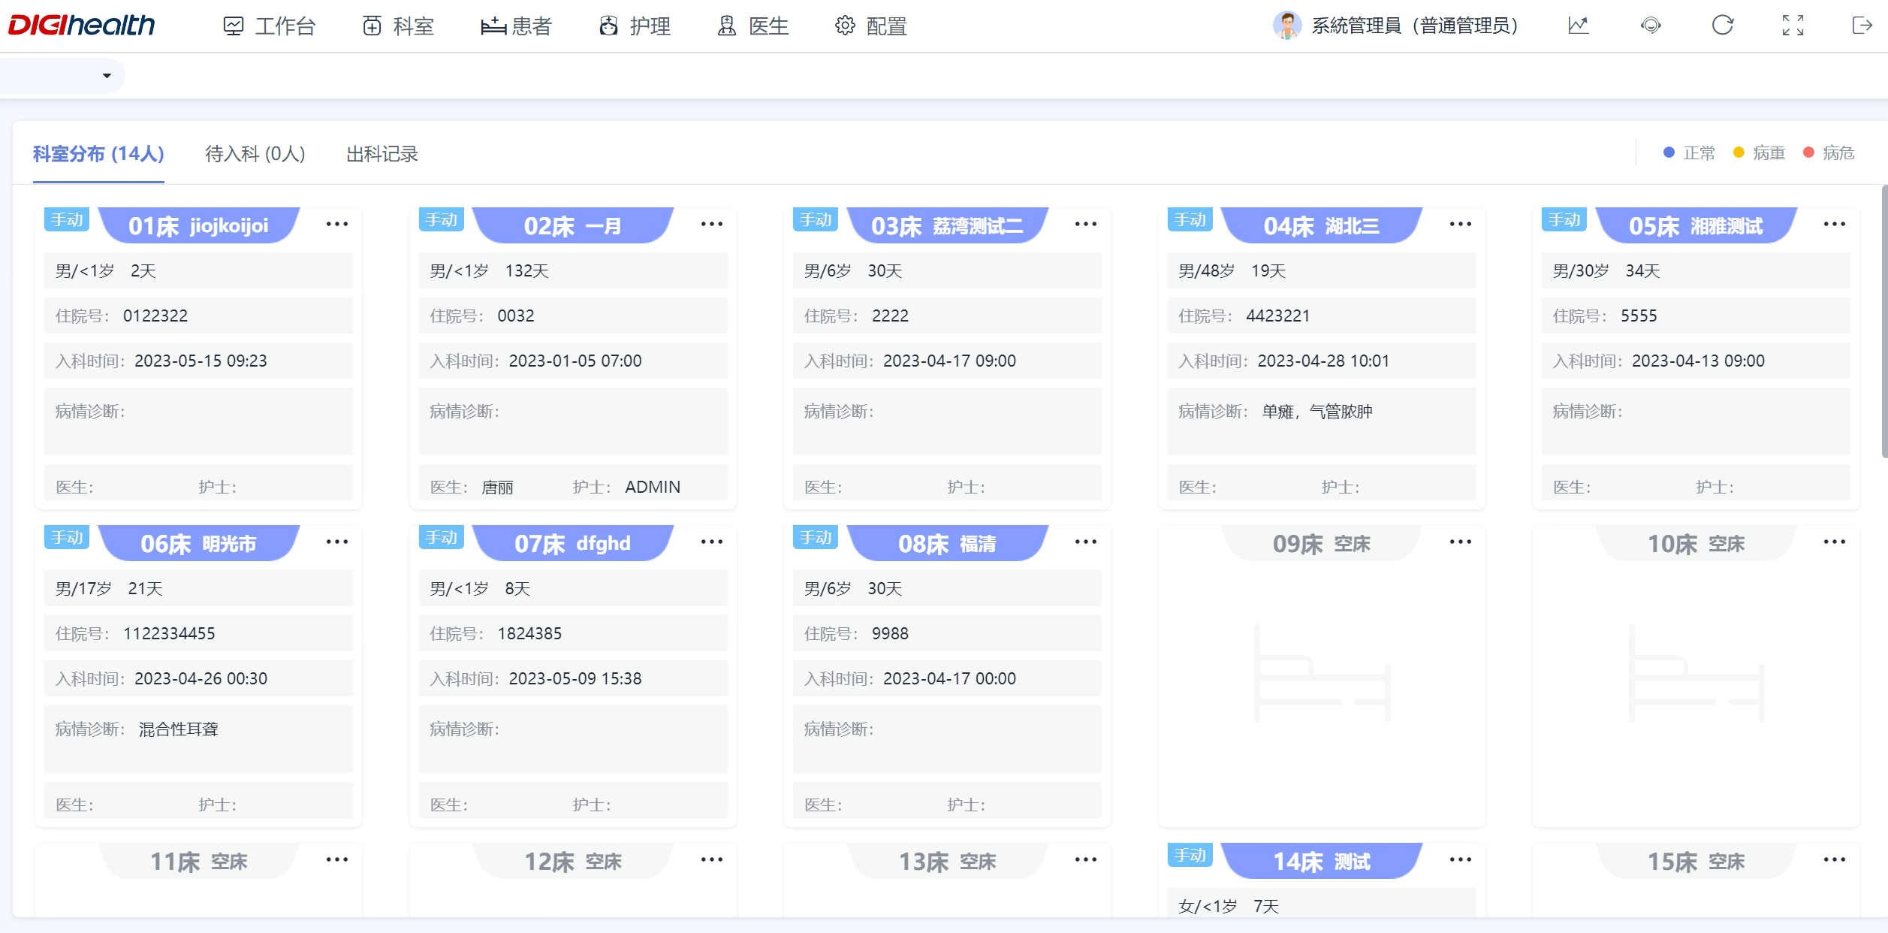Click the 患者 bed icon
The image size is (1888, 933).
click(x=493, y=26)
